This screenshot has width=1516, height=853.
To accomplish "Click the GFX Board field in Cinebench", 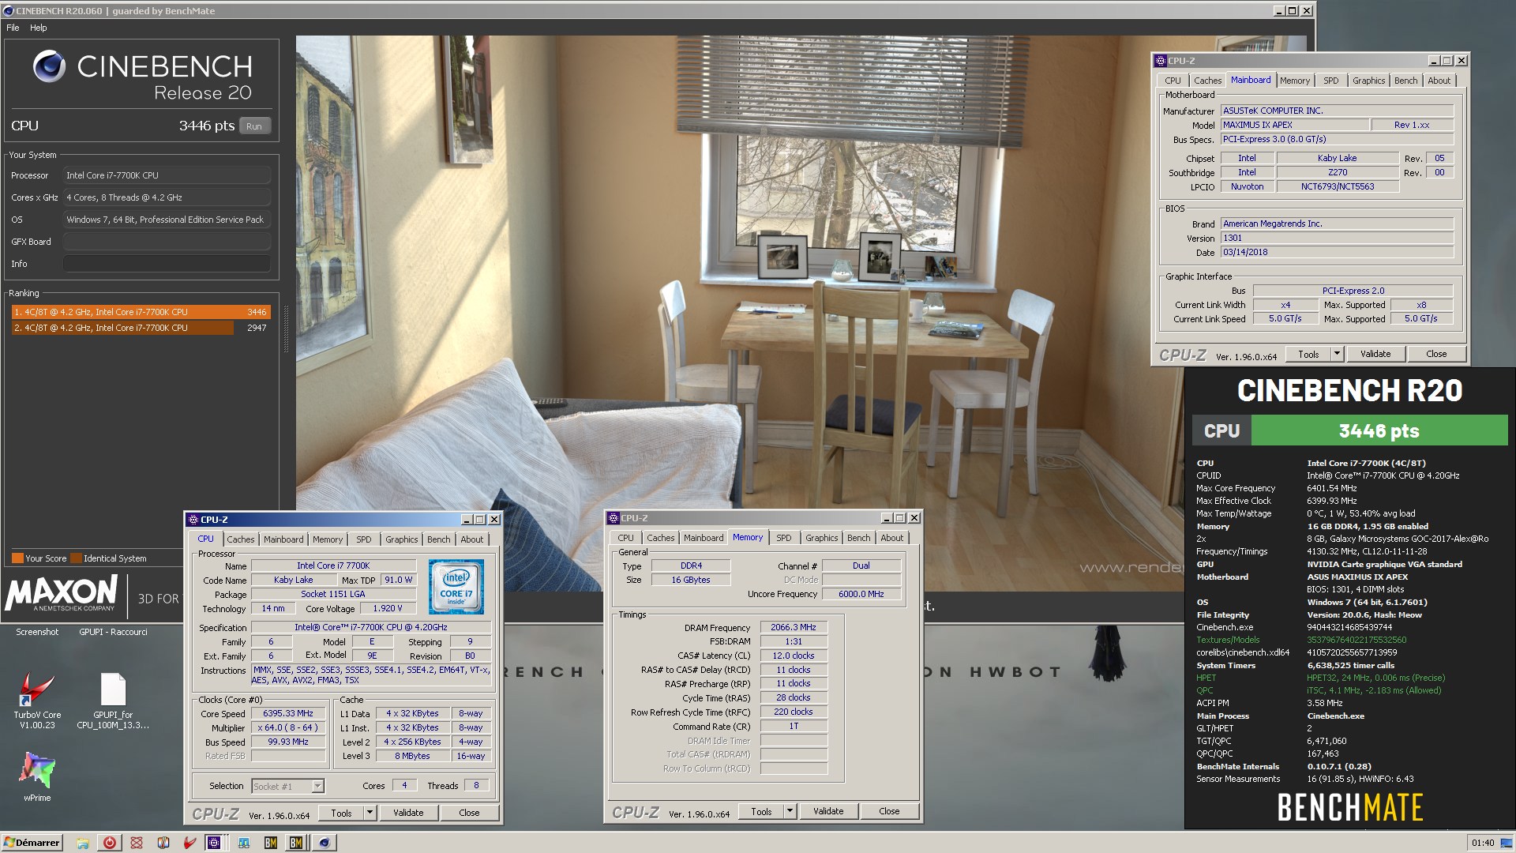I will [167, 242].
